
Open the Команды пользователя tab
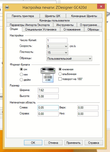click(x=54, y=20)
